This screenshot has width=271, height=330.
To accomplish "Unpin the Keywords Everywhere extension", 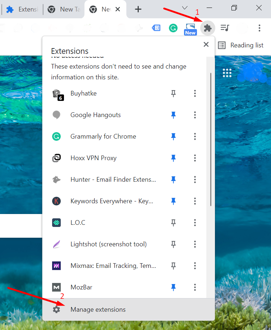I will tap(174, 201).
